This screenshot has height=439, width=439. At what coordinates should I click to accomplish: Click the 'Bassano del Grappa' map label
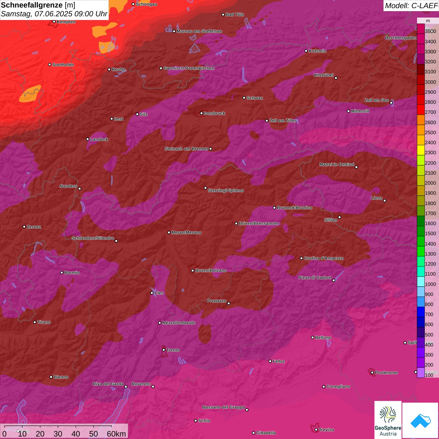[x=224, y=407]
